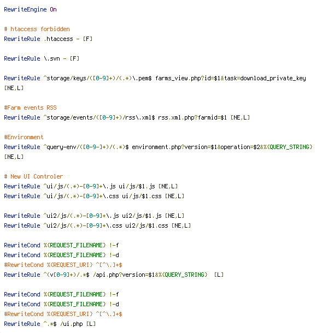Click the '^ui/js/(.*)-[0-9]+\.js' pattern
This screenshot has height=333, width=328.
pyautogui.click(x=80, y=186)
